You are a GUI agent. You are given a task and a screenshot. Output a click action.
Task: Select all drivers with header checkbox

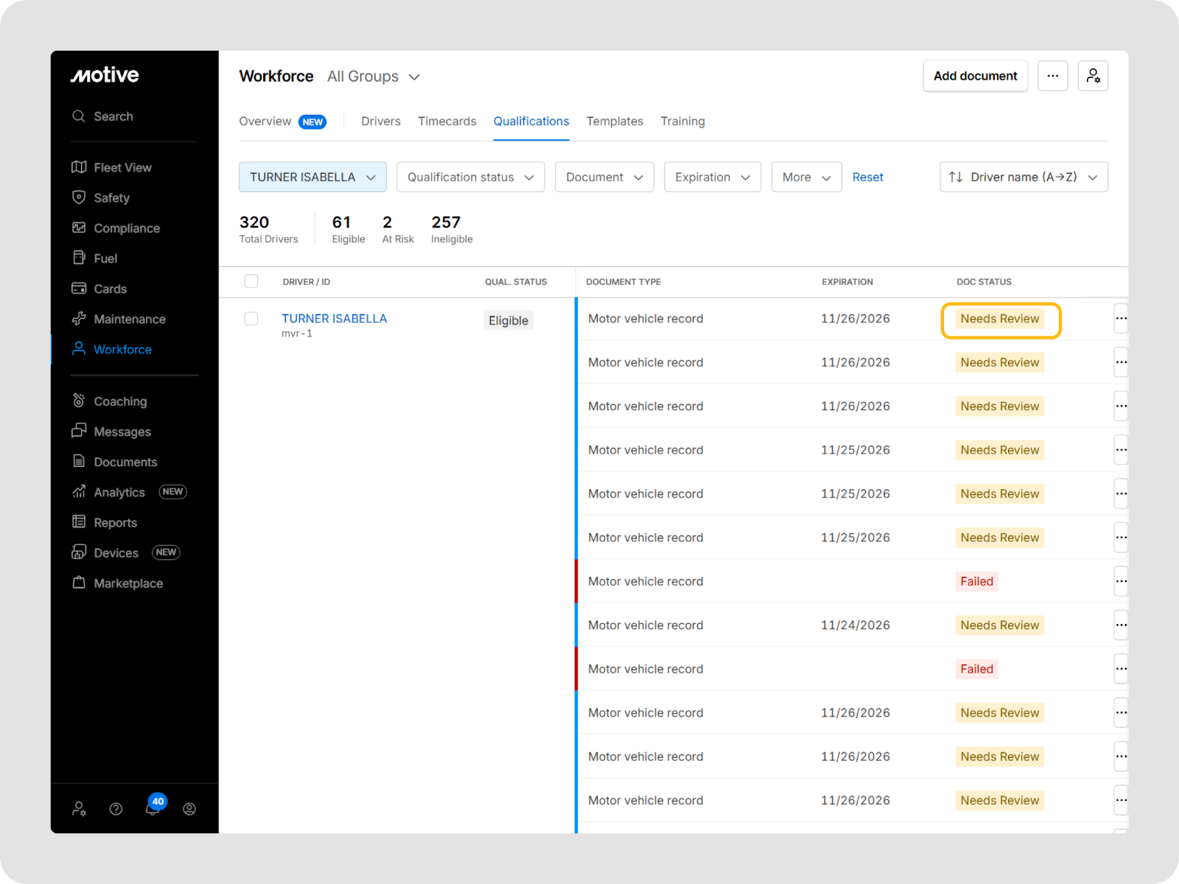coord(251,281)
